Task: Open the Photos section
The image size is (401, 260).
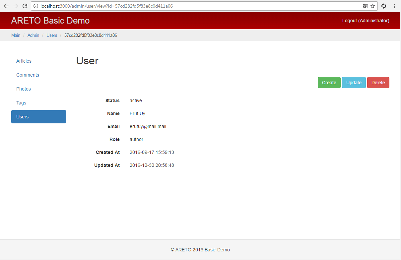Action: point(23,89)
